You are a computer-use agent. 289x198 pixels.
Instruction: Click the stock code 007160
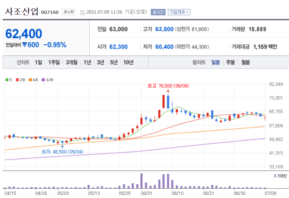click(x=50, y=12)
